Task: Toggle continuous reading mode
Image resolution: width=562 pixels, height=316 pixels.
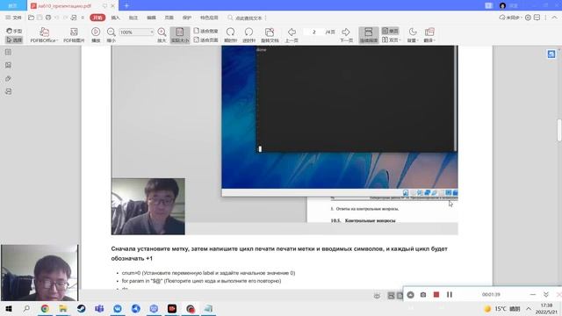Action: click(x=369, y=35)
